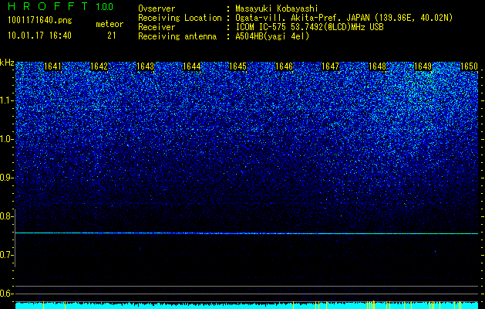Click the 0.7 kHz axis label

pyautogui.click(x=6, y=255)
